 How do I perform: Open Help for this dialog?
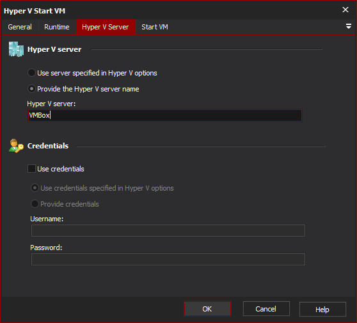(322, 310)
